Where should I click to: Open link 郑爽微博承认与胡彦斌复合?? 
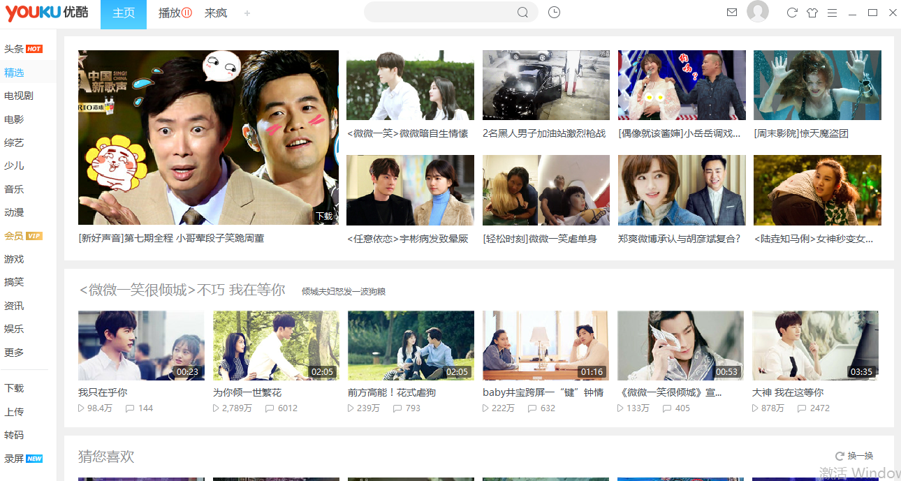[x=679, y=239]
